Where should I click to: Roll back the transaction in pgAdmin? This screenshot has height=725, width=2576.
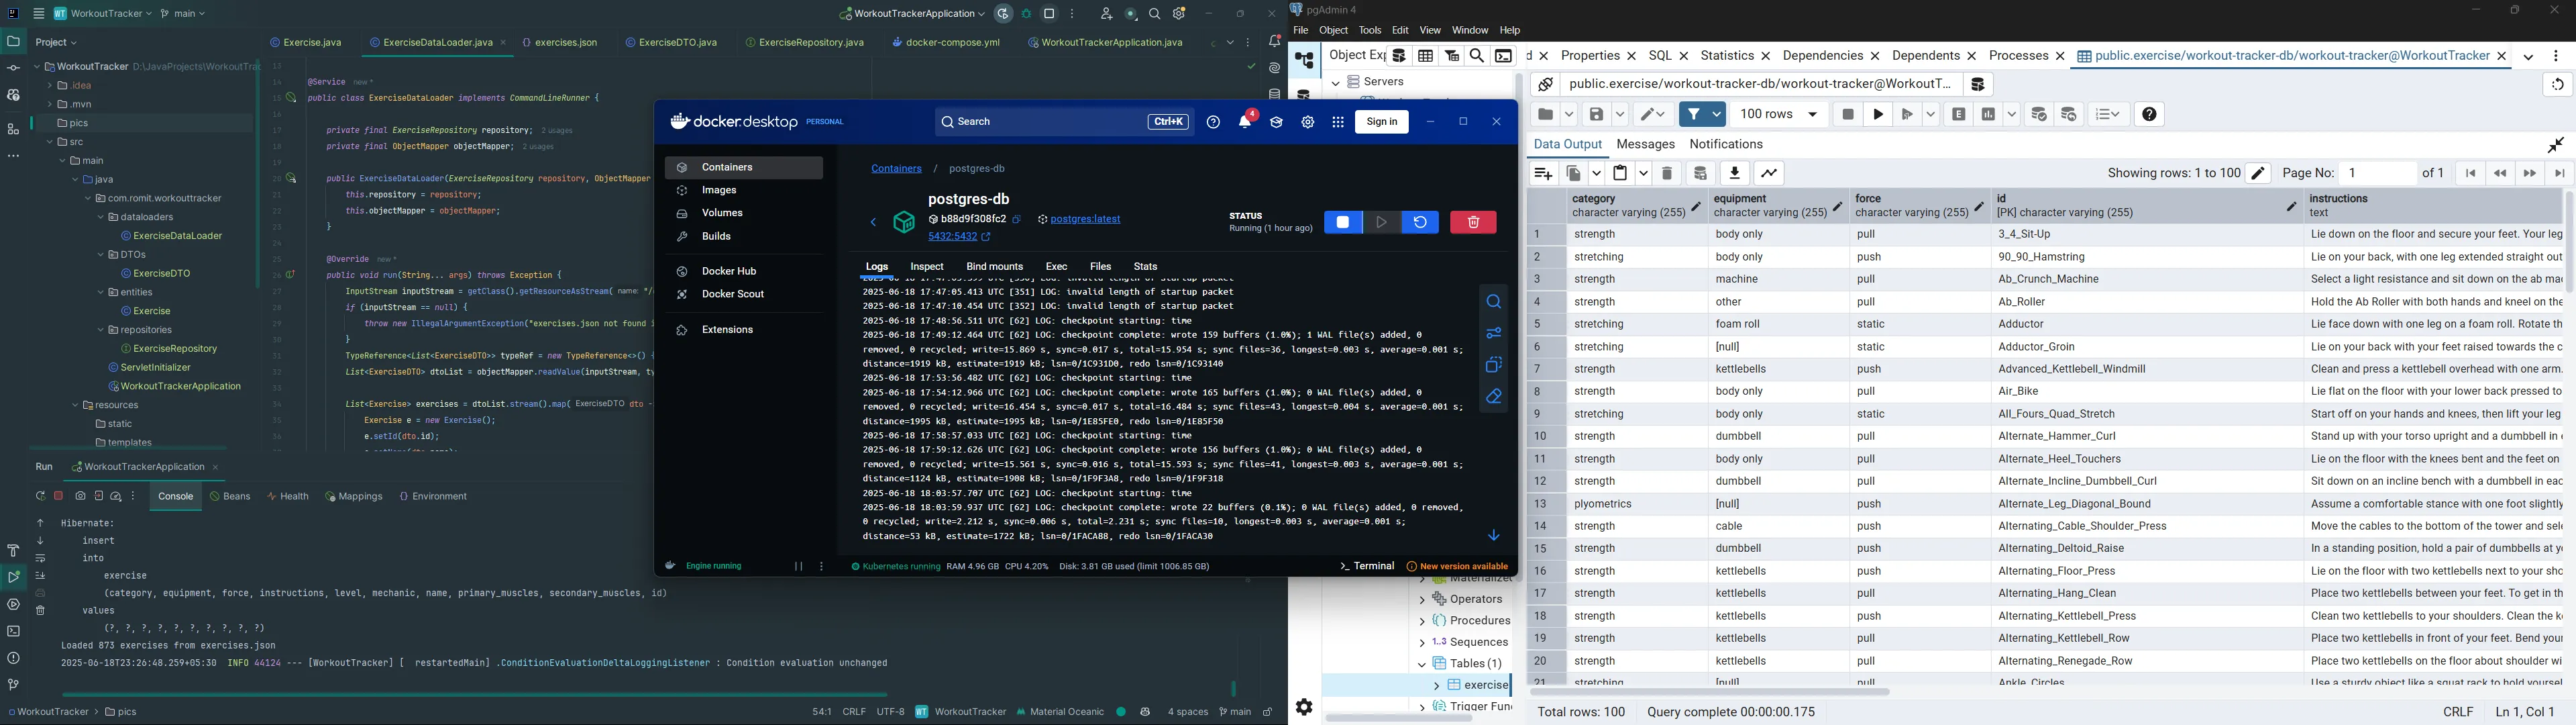click(x=2069, y=114)
